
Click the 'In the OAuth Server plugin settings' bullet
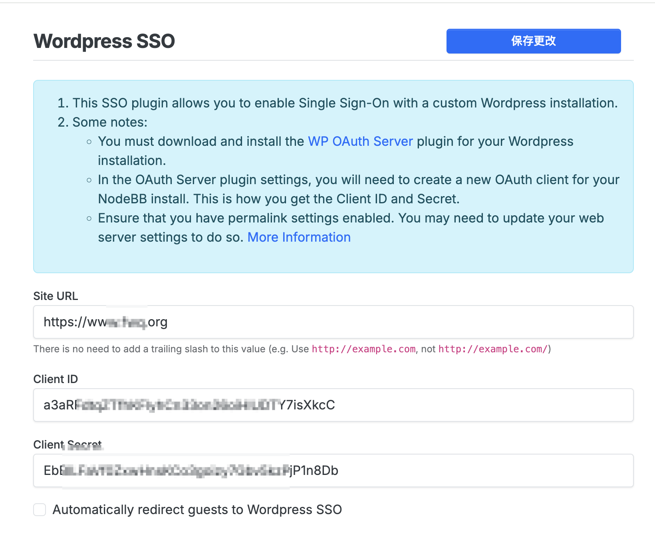(x=358, y=180)
